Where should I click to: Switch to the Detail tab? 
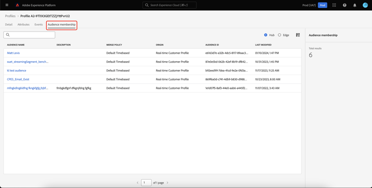tap(9, 25)
